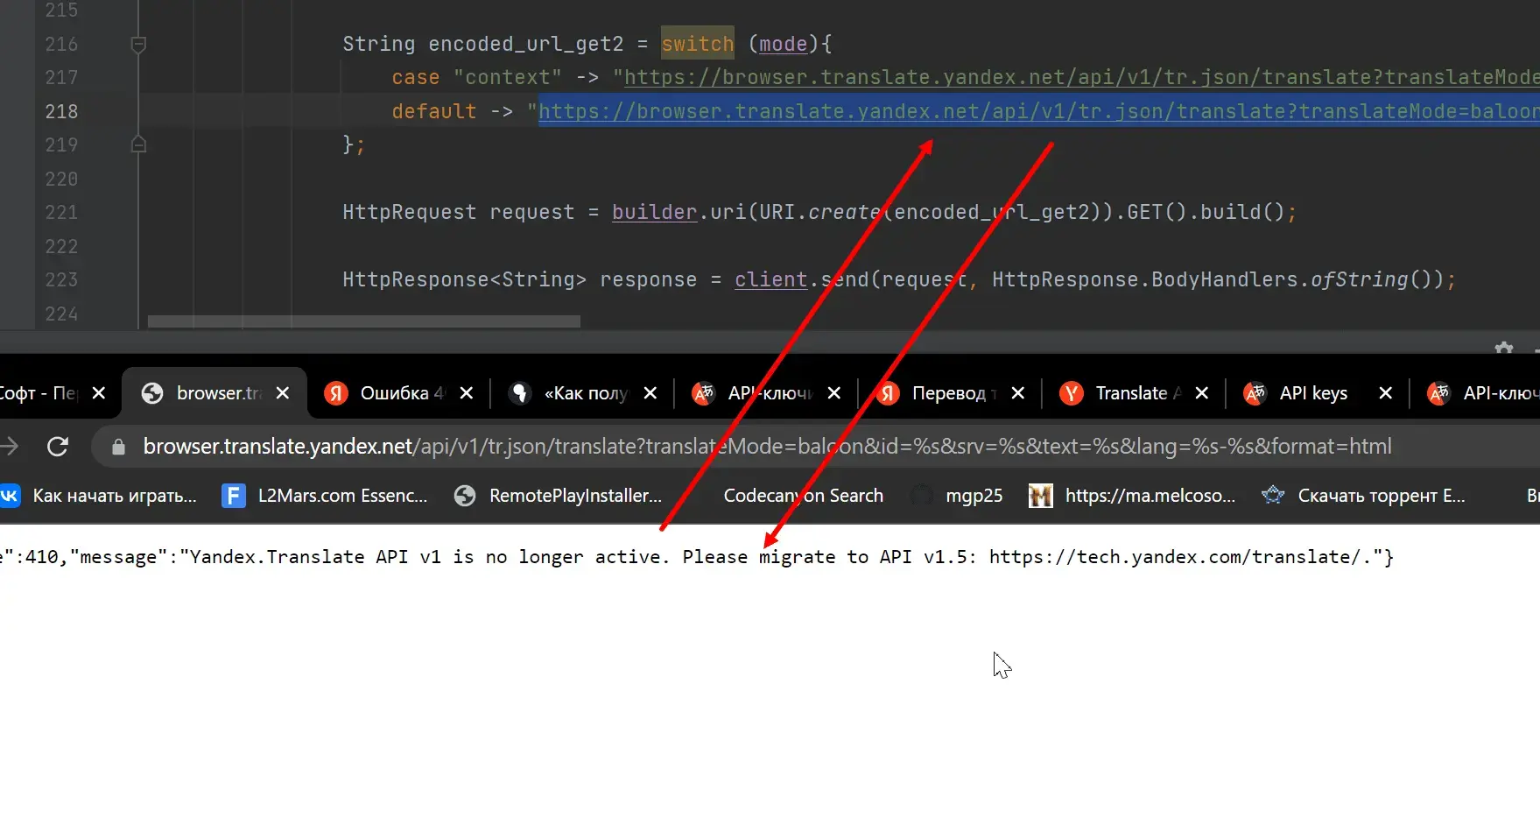Click the browser address bar URL
1540x832 pixels.
coord(767,447)
